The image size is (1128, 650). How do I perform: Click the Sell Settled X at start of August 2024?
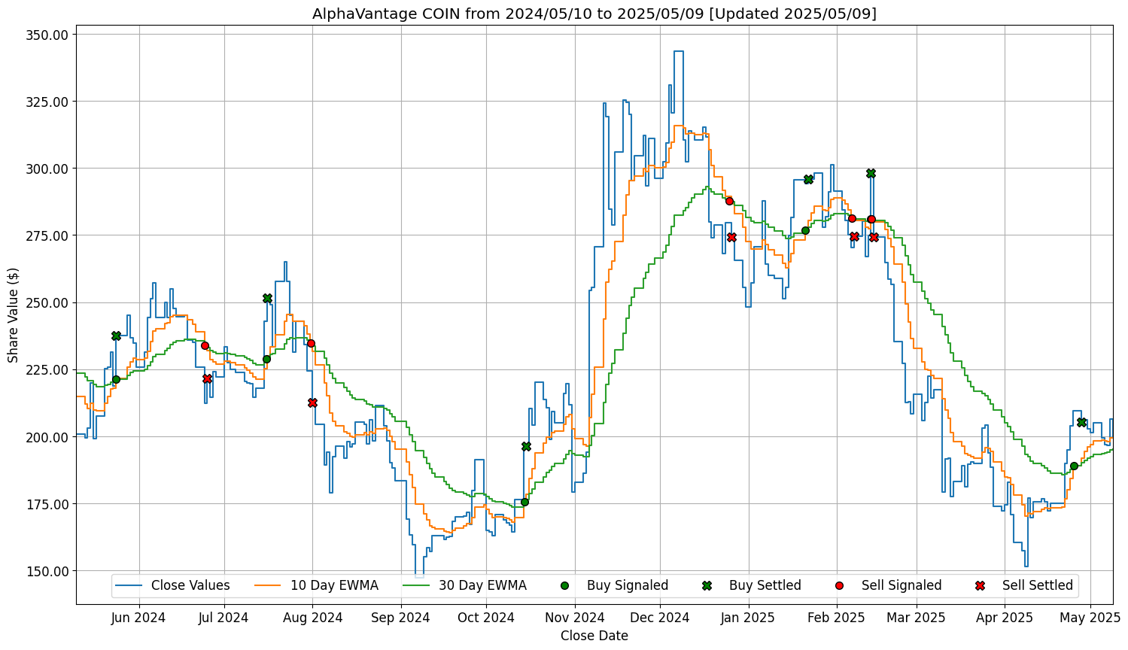[312, 403]
